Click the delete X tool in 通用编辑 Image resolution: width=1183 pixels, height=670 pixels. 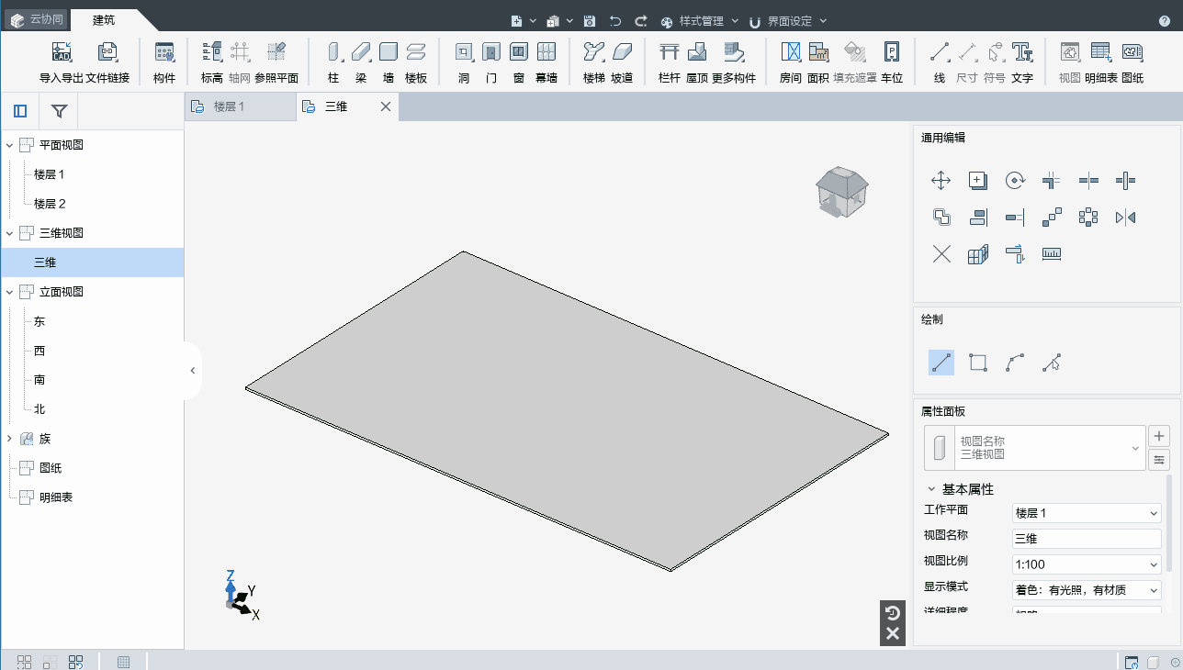pos(941,254)
